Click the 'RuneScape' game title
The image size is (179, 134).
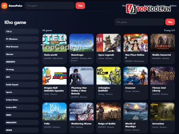click(77, 55)
